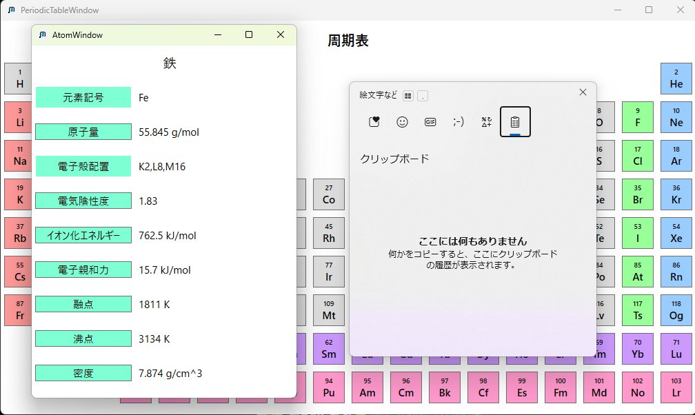This screenshot has width=695, height=415.
Task: Open iridium Ir element
Action: tap(328, 272)
